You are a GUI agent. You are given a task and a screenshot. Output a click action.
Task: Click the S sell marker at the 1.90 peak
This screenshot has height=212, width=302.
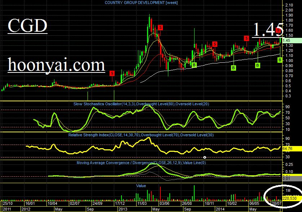point(160,27)
